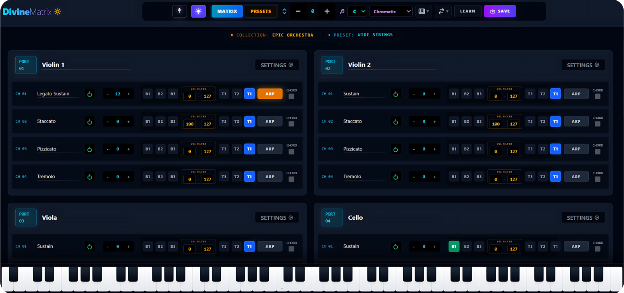This screenshot has height=293, width=624.
Task: Toggle power for Violin 1 Legato Sustain
Action: click(90, 94)
